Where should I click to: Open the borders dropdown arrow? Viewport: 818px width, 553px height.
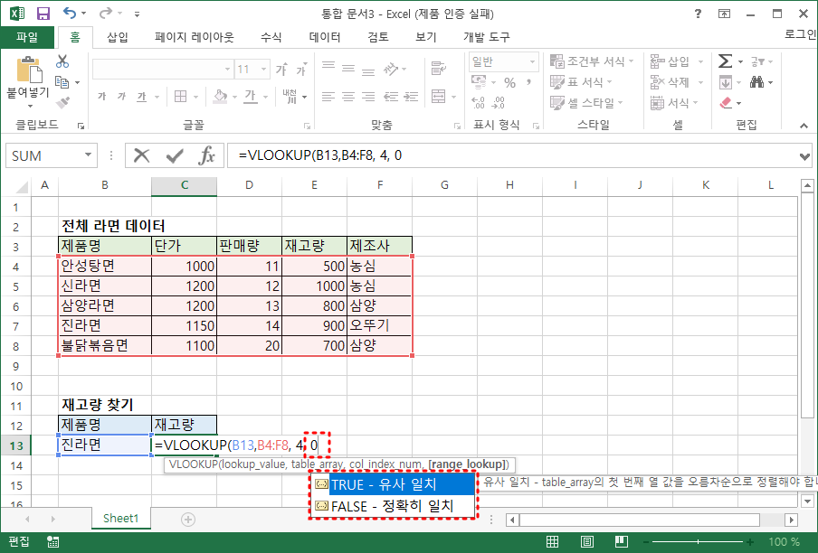(196, 97)
